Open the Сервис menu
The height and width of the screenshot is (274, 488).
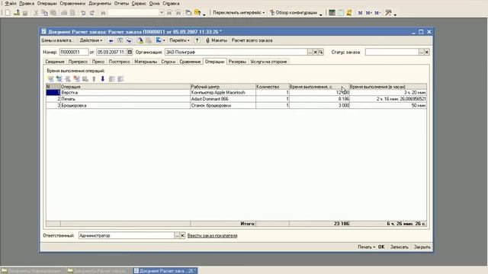(x=139, y=3)
